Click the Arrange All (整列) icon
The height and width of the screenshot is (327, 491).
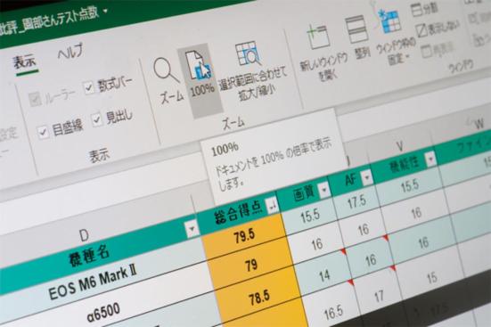[356, 29]
